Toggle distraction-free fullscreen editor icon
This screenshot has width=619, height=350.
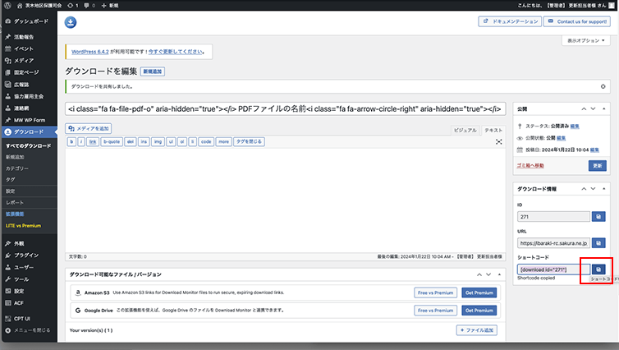498,141
